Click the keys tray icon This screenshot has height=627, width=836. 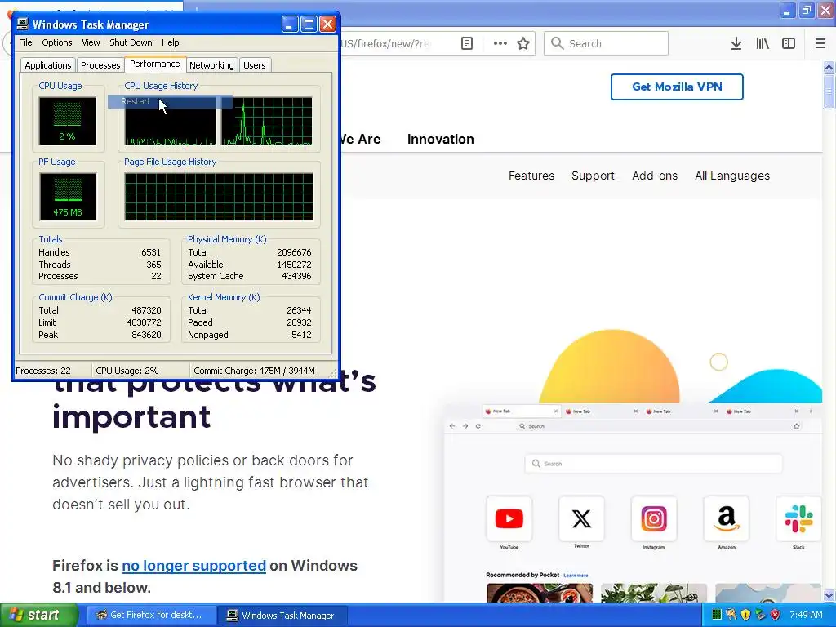coord(731,615)
